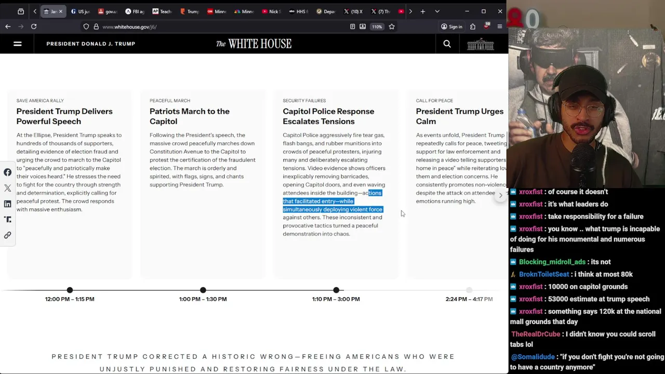The height and width of the screenshot is (374, 665).
Task: Open the Firefox View tab manager icon
Action: click(21, 11)
